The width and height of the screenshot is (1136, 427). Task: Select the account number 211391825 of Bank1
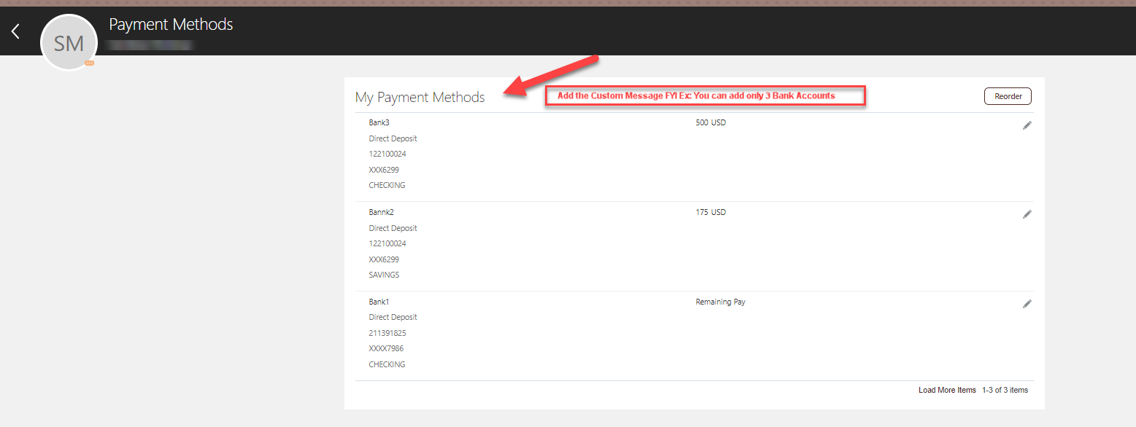click(387, 332)
